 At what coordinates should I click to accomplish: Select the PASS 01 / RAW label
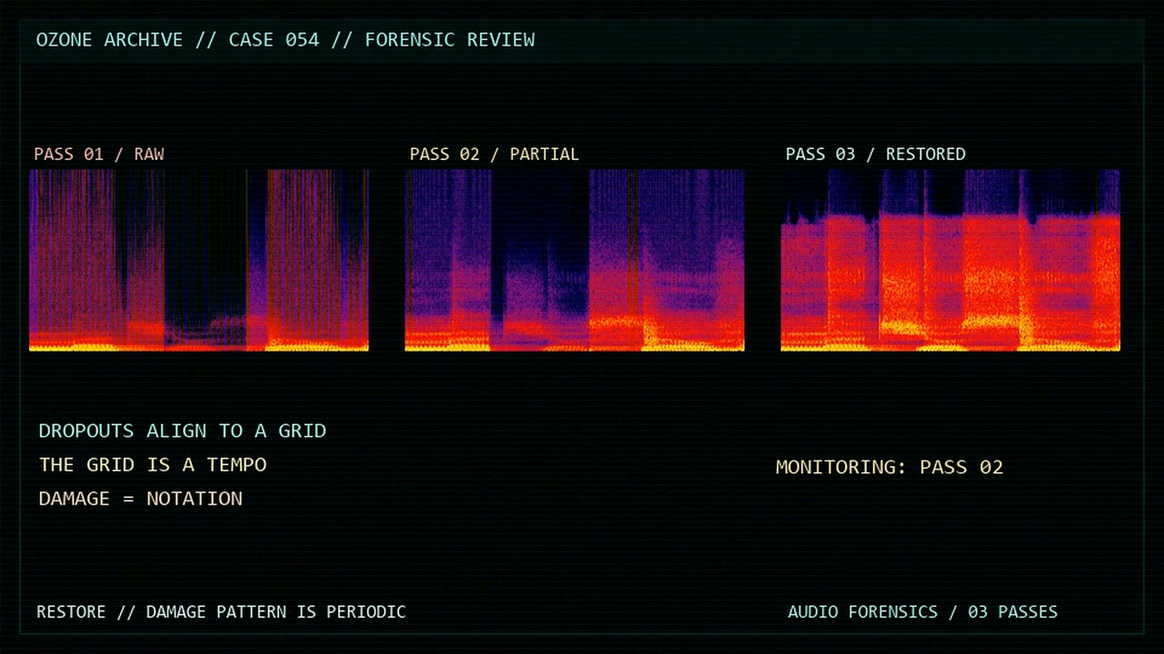(x=99, y=154)
